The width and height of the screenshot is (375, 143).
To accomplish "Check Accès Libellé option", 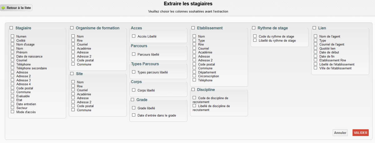I will [134, 36].
